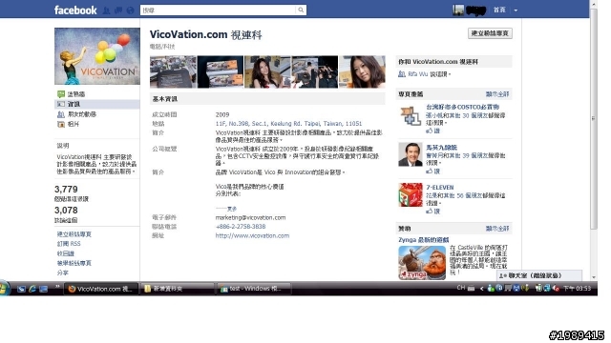Open the fifth photo thumbnail of a woman's face
Viewport: 611px width, 343px height.
pos(362,72)
